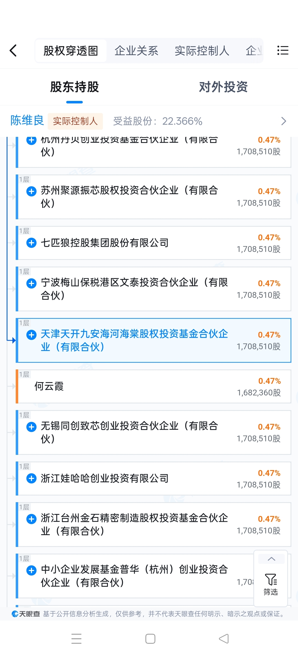Expand 无锡同创致芯创业投资 plus icon
Screen dimensions: 298x657
[x=31, y=427]
